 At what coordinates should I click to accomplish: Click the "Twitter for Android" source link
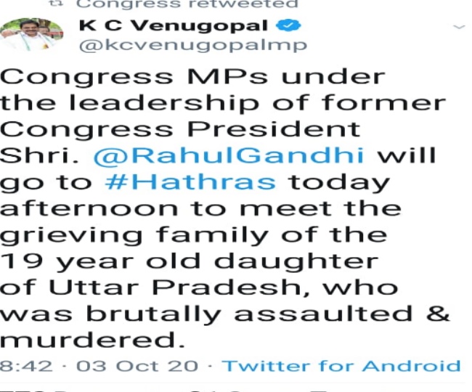coord(341,366)
